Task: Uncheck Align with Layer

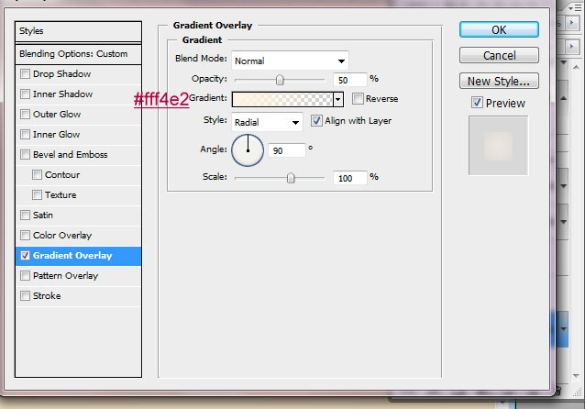Action: tap(317, 120)
